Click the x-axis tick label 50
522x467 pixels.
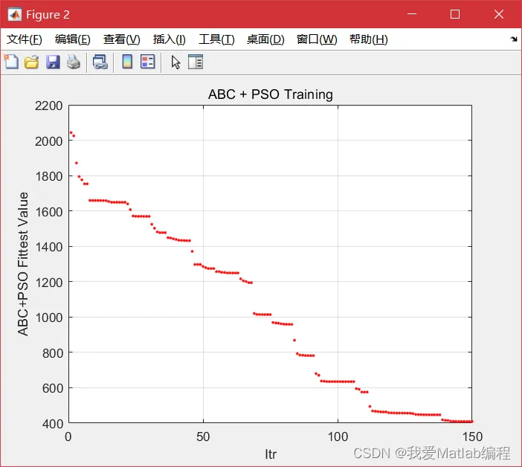point(203,437)
